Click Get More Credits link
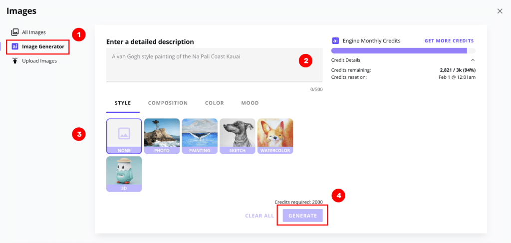 (449, 41)
